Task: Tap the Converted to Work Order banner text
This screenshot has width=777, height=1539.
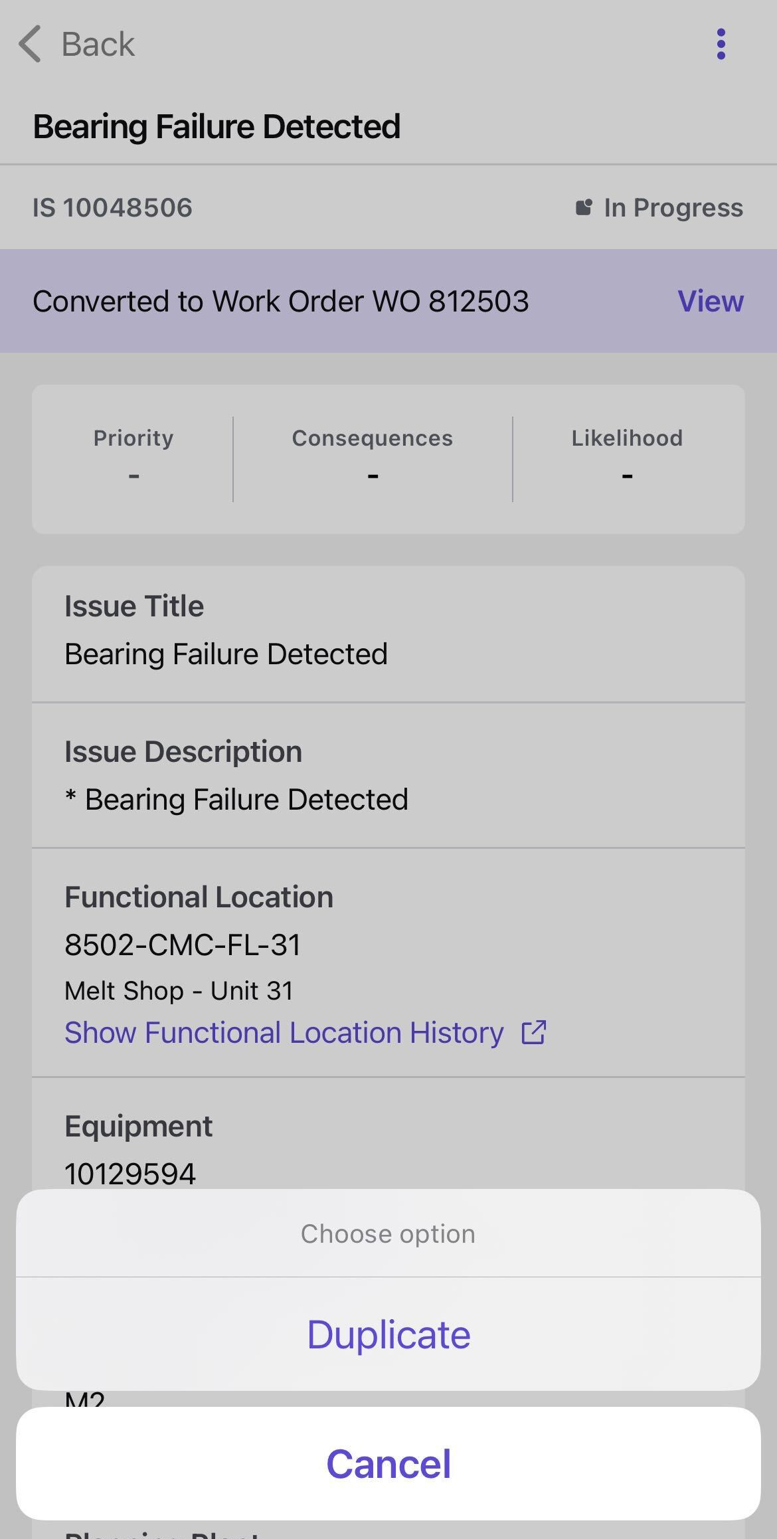Action: pyautogui.click(x=280, y=301)
